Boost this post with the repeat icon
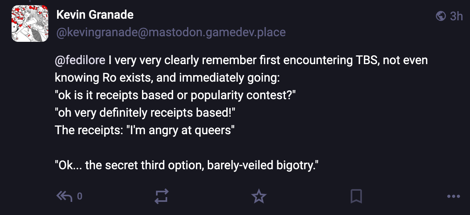470x215 pixels. [162, 196]
